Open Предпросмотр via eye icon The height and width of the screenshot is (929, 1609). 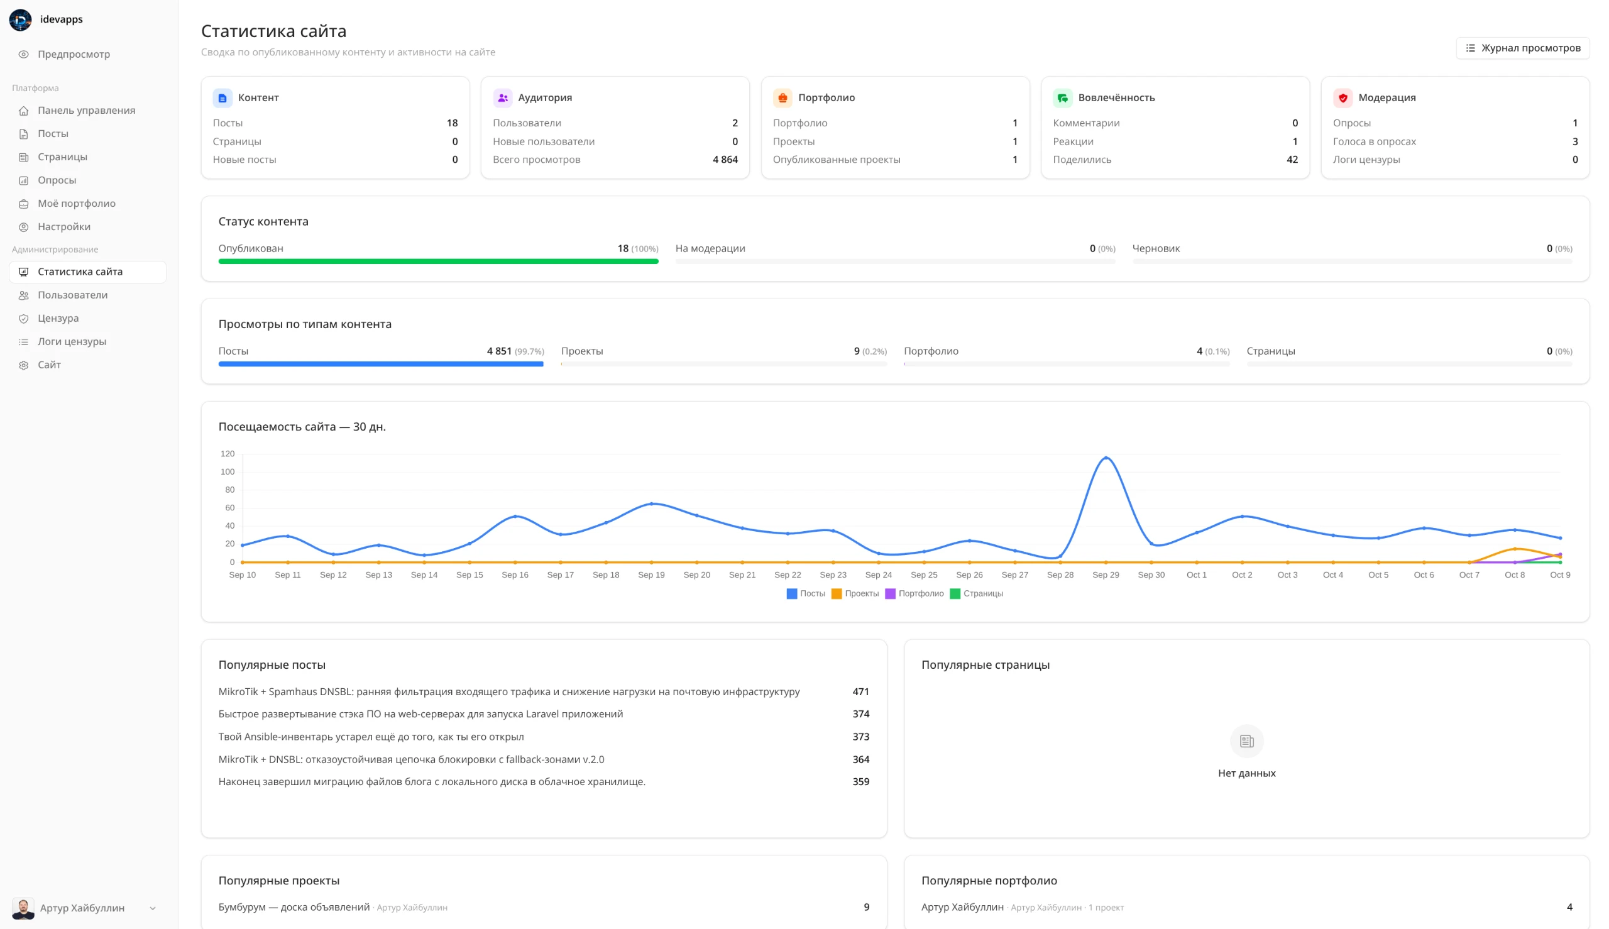pos(24,54)
